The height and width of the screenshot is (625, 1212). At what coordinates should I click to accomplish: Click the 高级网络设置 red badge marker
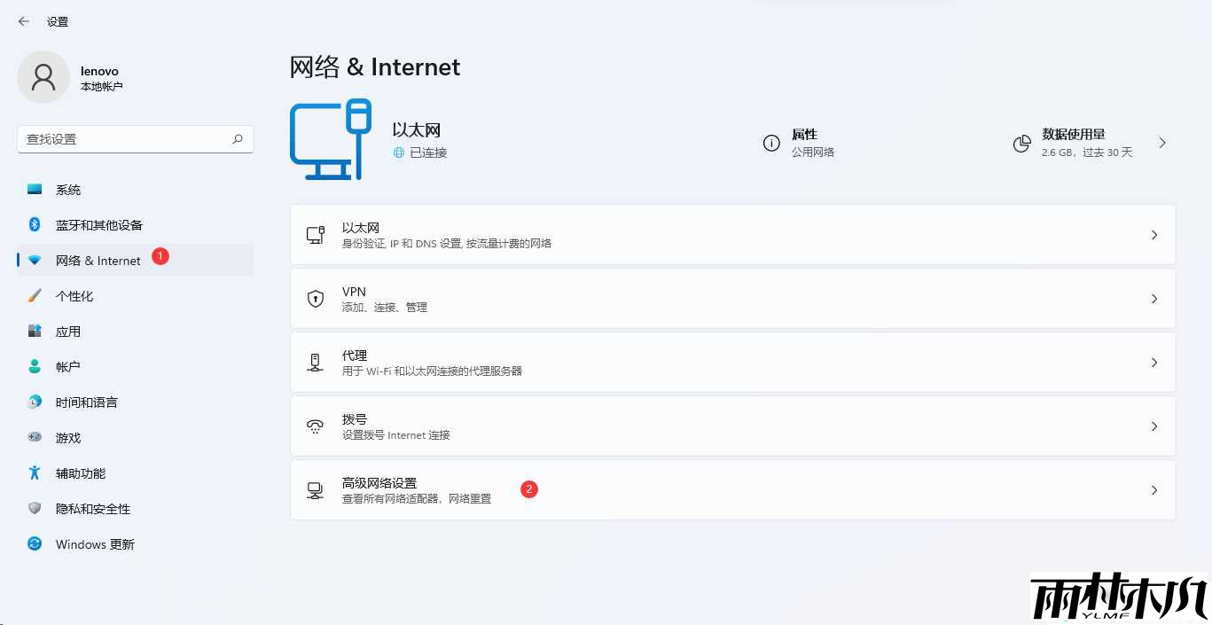(x=528, y=488)
